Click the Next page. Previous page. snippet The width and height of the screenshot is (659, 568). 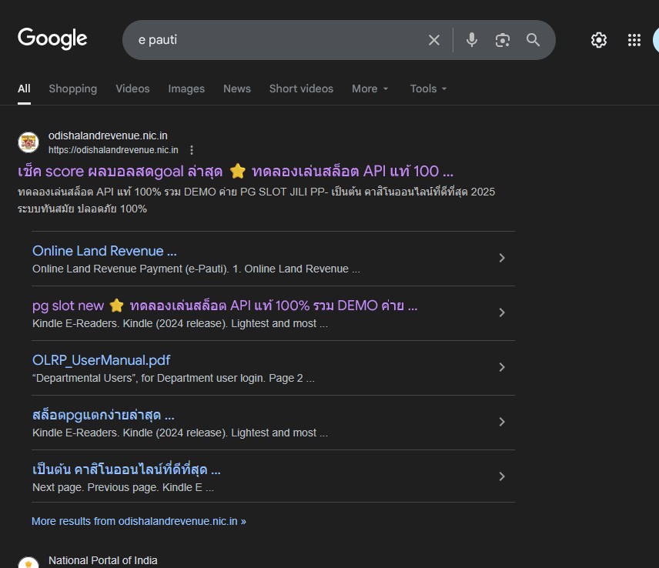[x=123, y=487]
